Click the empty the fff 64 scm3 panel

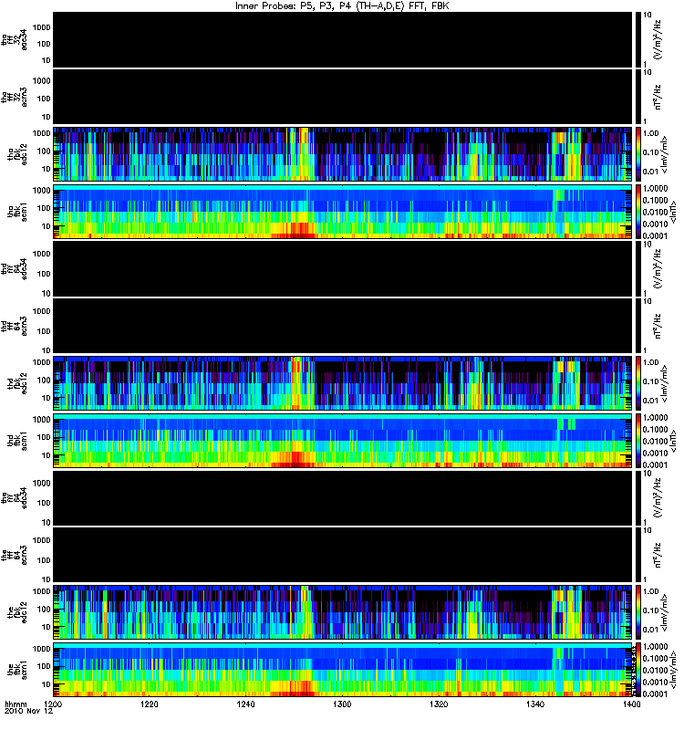(x=343, y=555)
